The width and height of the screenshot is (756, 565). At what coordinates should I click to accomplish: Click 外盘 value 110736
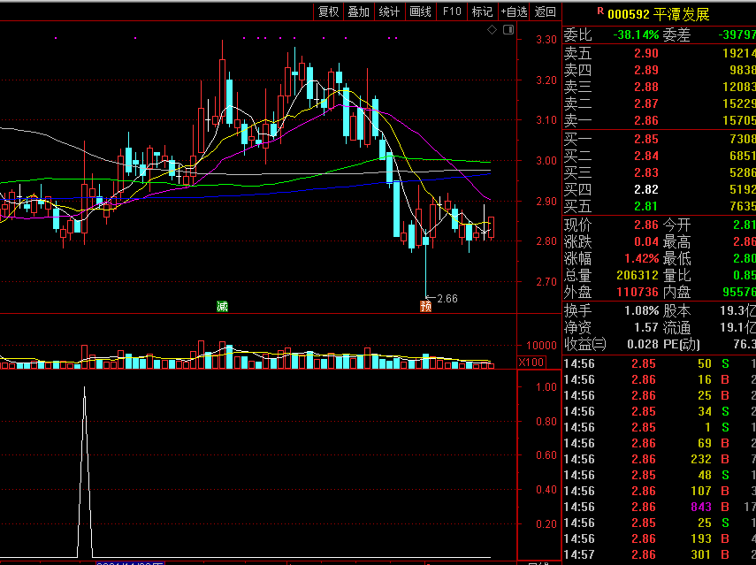click(638, 292)
